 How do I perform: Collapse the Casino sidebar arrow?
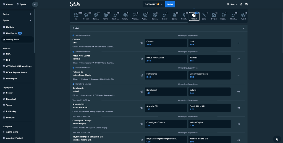[x=30, y=14]
